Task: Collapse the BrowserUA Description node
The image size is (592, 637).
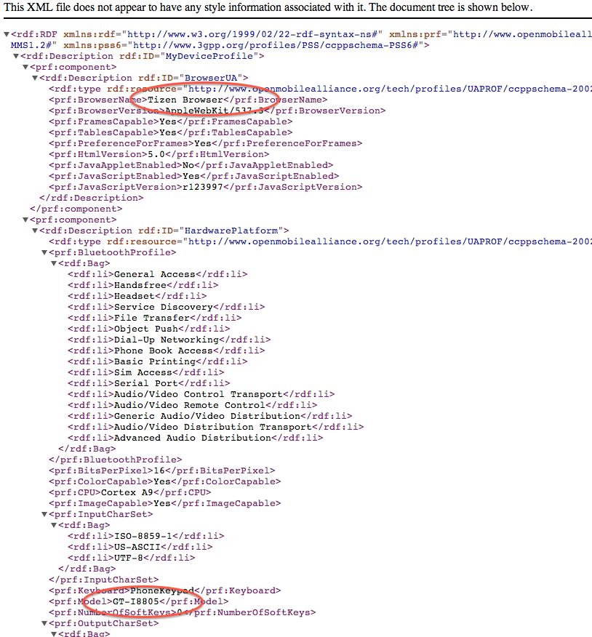Action: pos(35,78)
